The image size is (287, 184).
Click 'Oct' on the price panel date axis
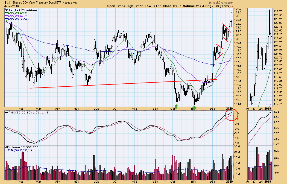[x=172, y=109]
